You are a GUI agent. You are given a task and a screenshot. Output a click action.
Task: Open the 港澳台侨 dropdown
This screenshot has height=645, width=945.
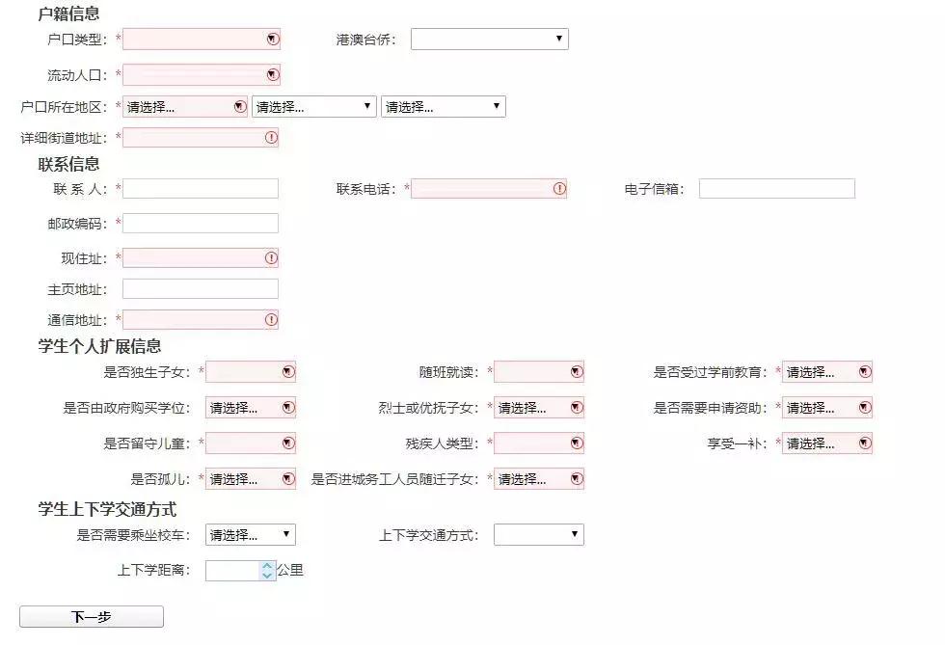click(x=490, y=39)
